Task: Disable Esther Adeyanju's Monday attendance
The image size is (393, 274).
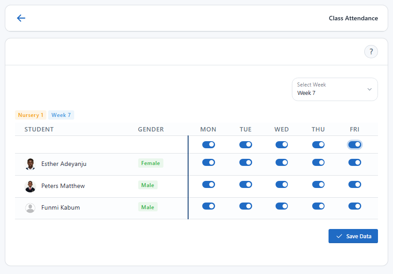Action: click(x=208, y=162)
